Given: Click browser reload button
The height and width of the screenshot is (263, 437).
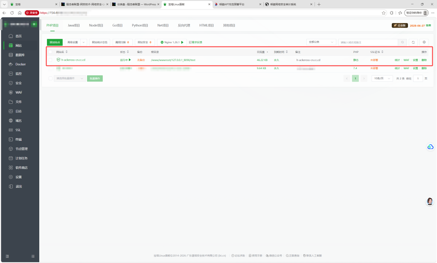Looking at the screenshot, I should click(x=12, y=13).
